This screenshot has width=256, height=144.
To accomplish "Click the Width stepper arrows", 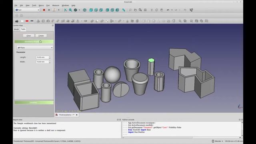I will coord(50,62).
